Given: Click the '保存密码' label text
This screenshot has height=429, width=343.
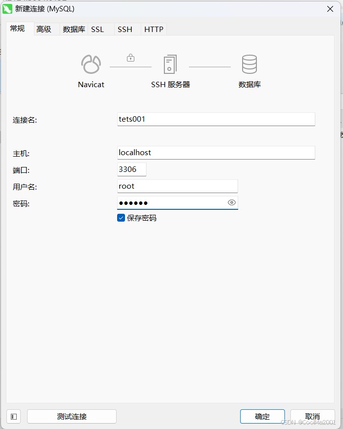Looking at the screenshot, I should point(142,218).
